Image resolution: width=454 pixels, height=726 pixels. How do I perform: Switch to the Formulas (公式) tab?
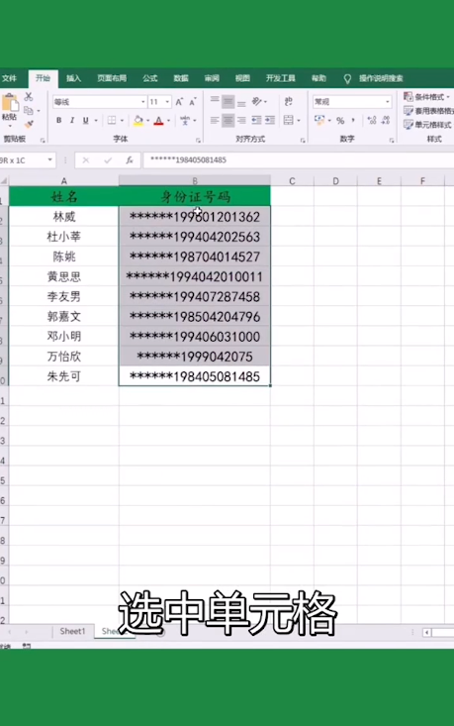(149, 78)
